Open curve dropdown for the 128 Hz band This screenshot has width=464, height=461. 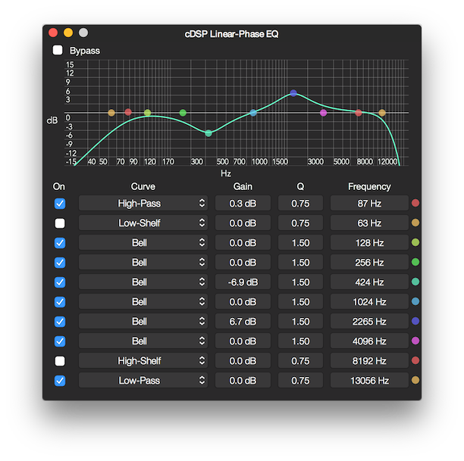(143, 243)
